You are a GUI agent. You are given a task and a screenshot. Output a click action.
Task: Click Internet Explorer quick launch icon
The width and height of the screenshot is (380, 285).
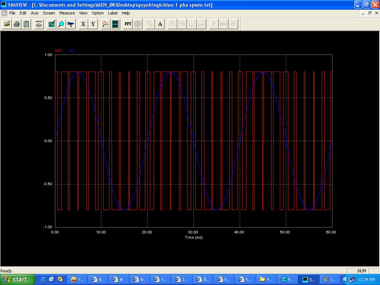43,279
